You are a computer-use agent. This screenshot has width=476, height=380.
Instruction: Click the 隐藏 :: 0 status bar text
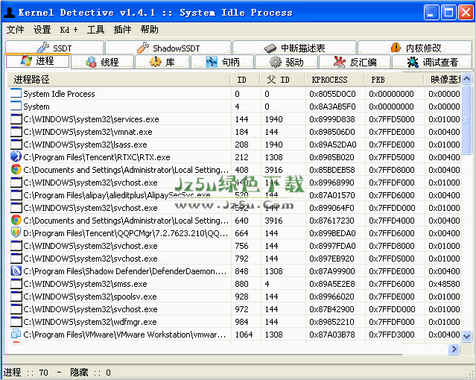click(90, 372)
